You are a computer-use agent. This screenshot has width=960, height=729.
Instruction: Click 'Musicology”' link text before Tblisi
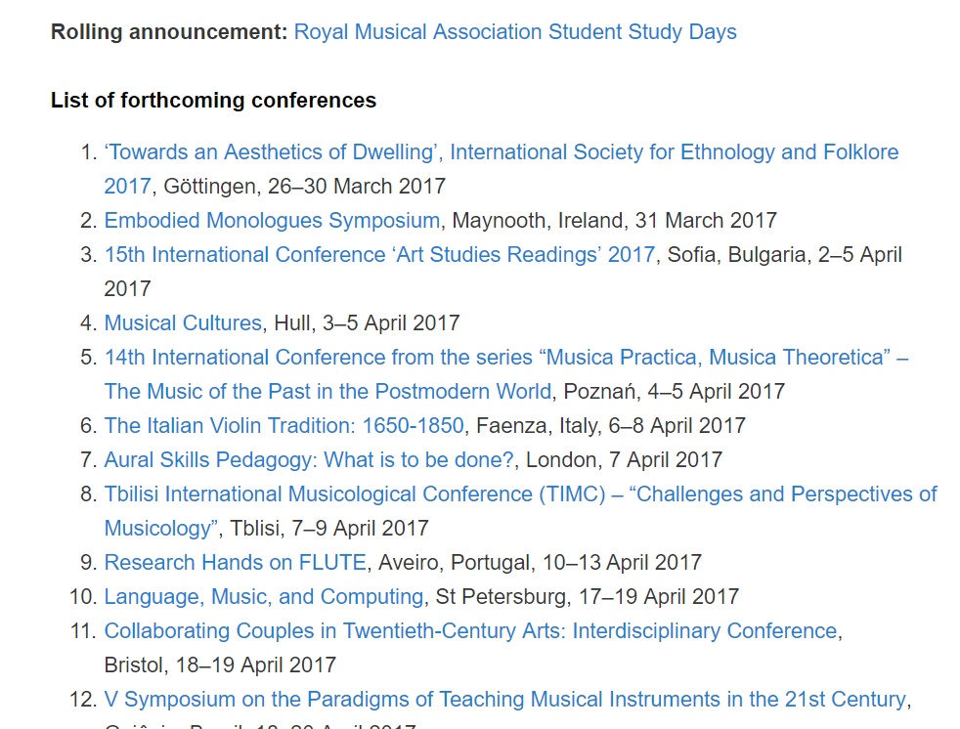(161, 529)
